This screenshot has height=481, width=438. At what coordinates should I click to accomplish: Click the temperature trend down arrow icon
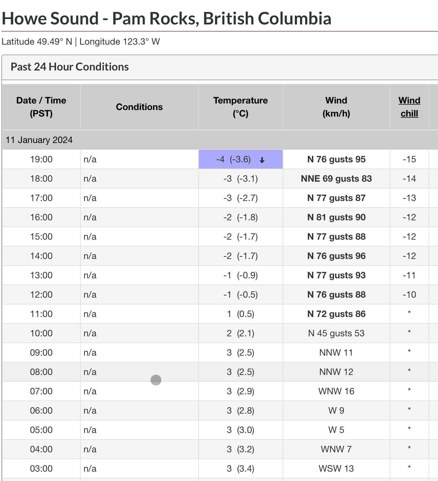262,160
